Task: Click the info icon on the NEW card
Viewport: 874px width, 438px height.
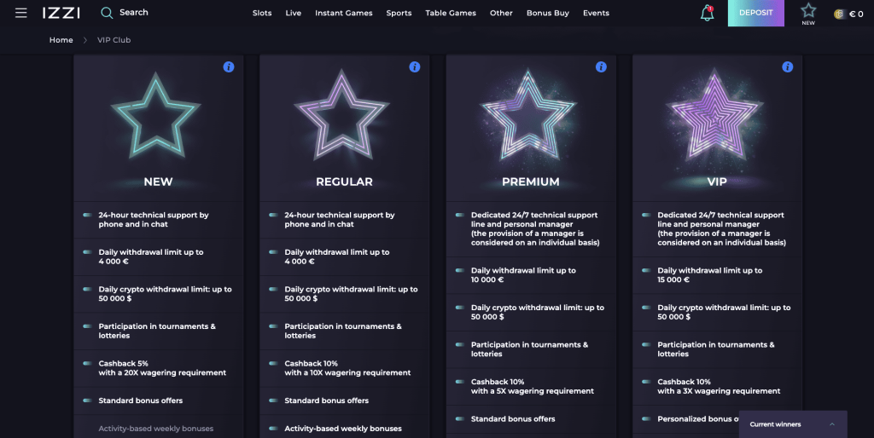Action: tap(229, 66)
